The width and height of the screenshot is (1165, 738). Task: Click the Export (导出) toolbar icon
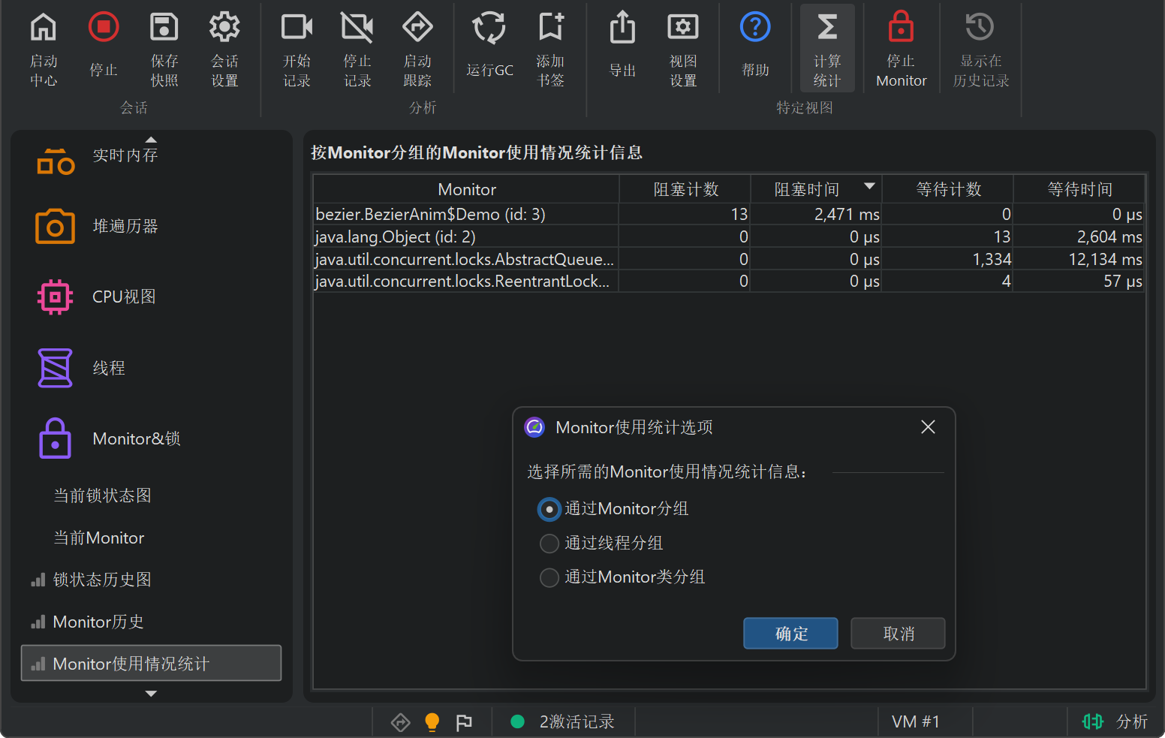[622, 29]
